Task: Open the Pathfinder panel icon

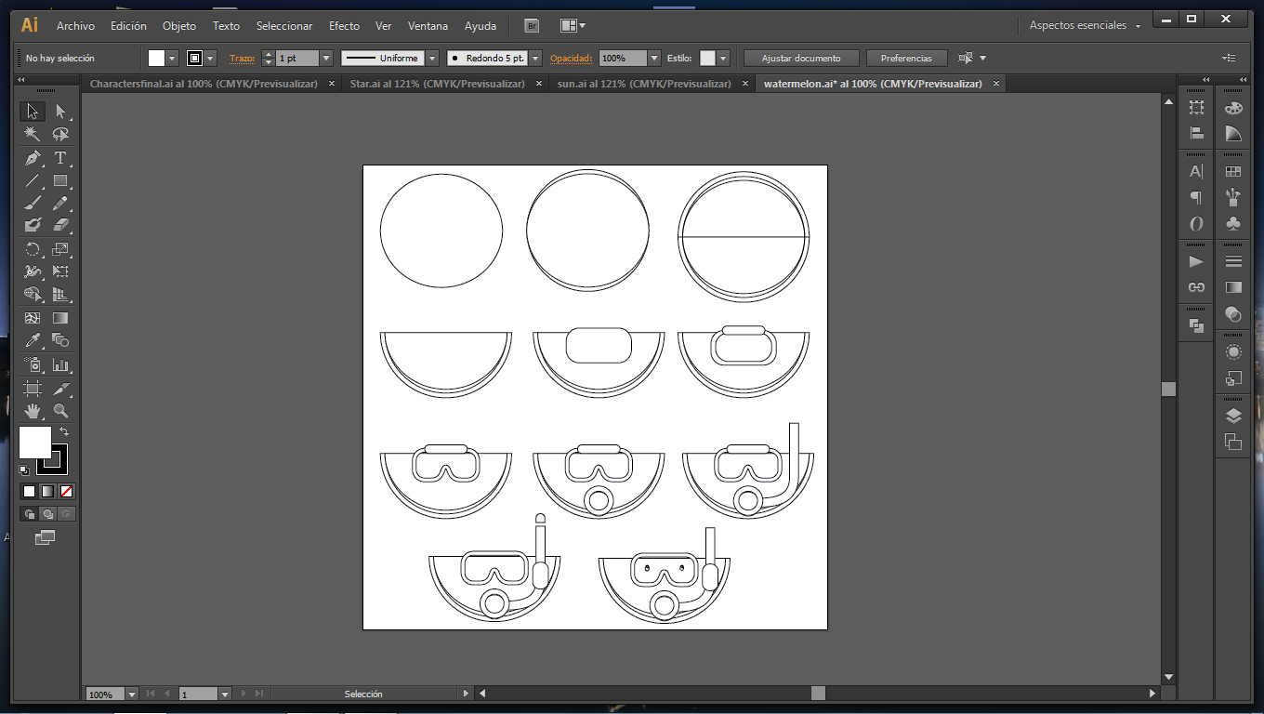Action: tap(1197, 325)
